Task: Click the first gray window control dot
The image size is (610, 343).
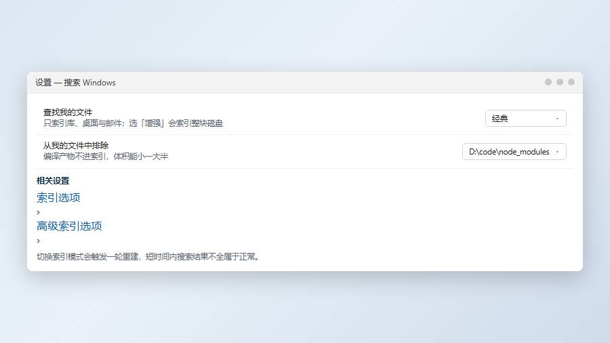Action: [548, 82]
